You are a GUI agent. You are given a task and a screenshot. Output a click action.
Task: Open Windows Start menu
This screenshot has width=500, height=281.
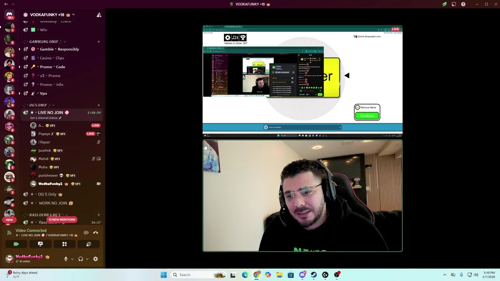164,275
